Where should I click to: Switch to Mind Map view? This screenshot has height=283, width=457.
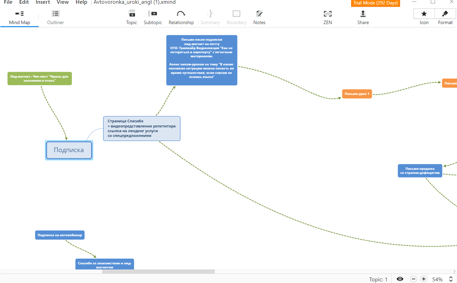coord(19,17)
